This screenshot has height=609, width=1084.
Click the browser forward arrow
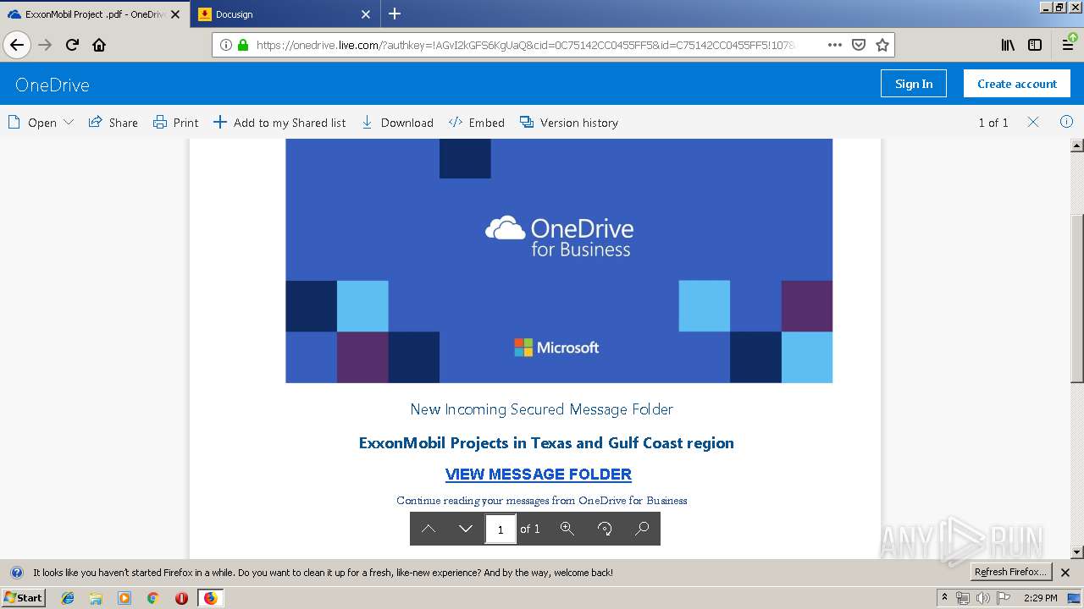click(x=45, y=45)
